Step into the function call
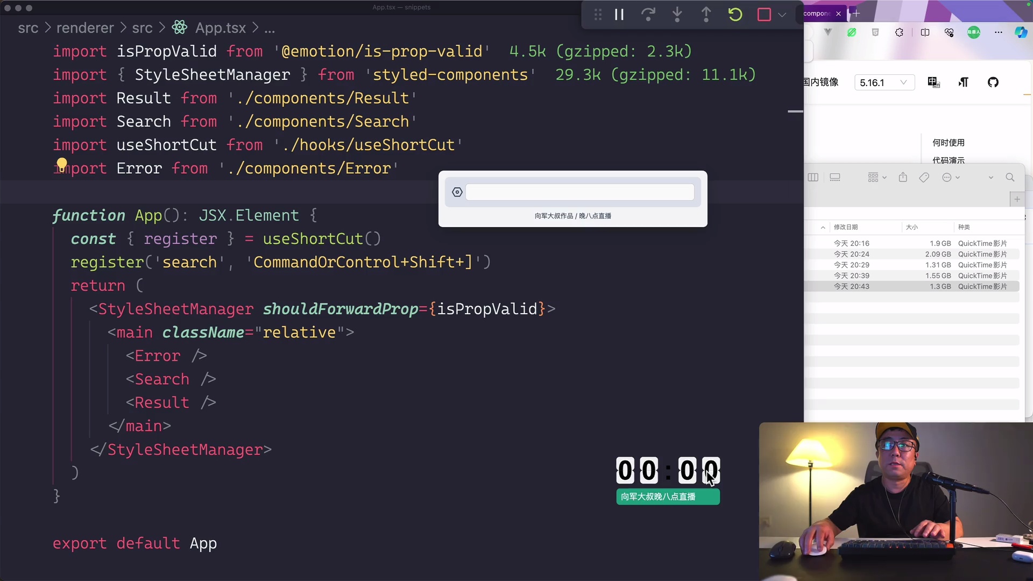1033x581 pixels. [677, 15]
